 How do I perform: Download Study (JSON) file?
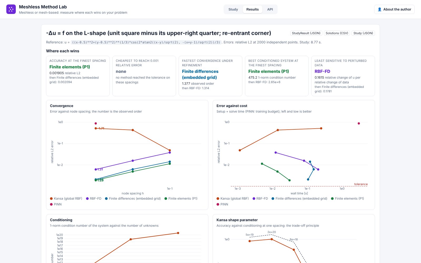[x=363, y=33]
